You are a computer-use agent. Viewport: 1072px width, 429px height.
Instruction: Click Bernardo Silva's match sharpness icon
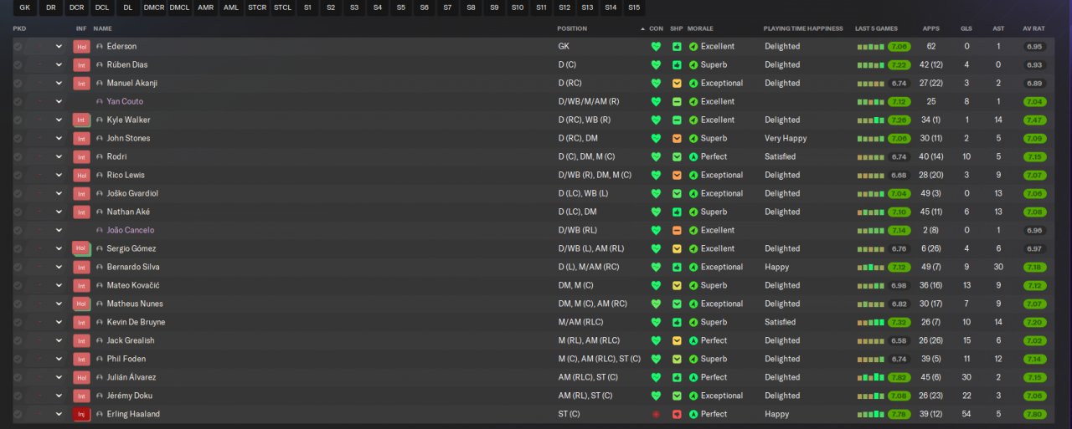coord(677,268)
